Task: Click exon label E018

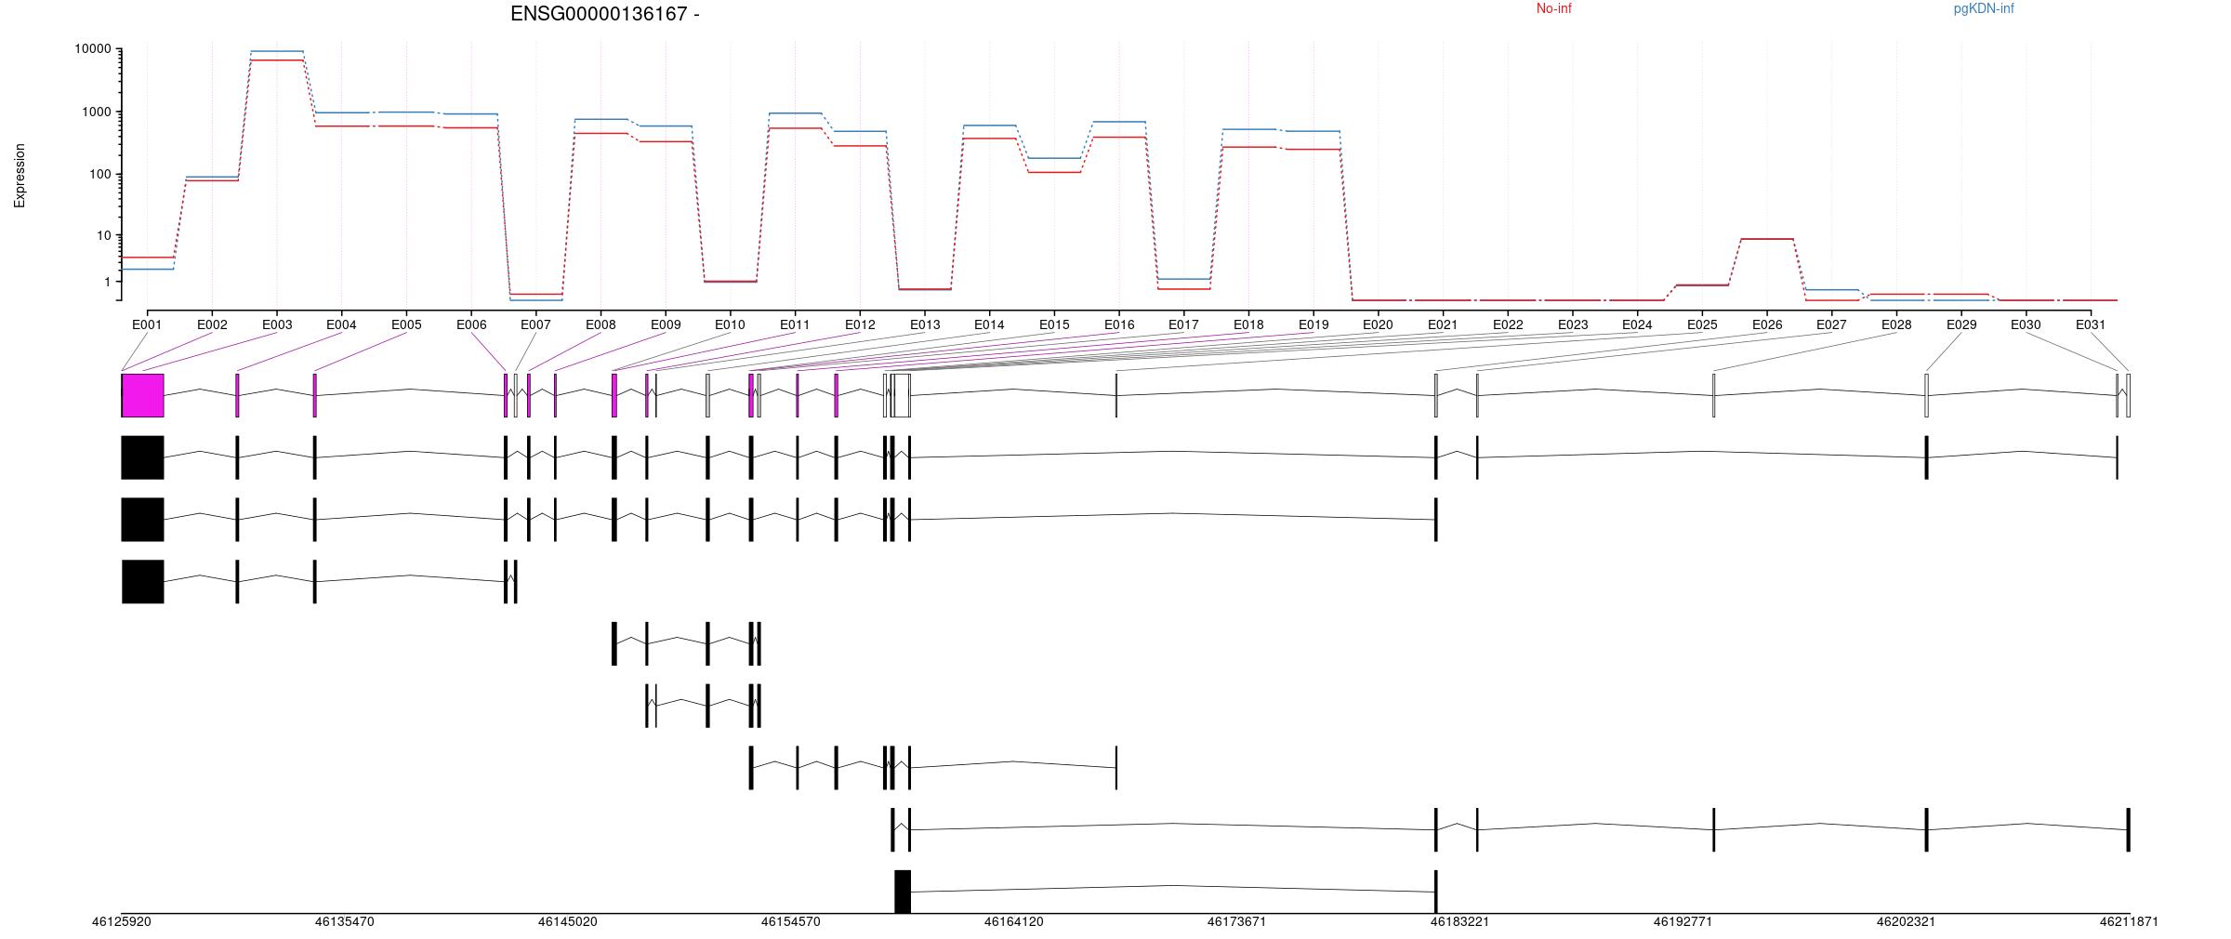Action: (1248, 324)
